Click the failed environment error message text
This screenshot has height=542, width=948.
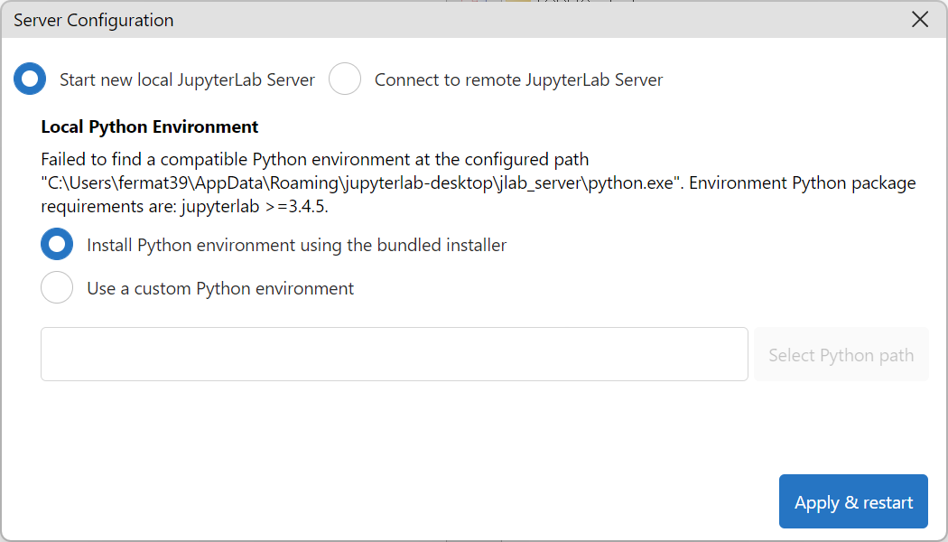[316, 159]
